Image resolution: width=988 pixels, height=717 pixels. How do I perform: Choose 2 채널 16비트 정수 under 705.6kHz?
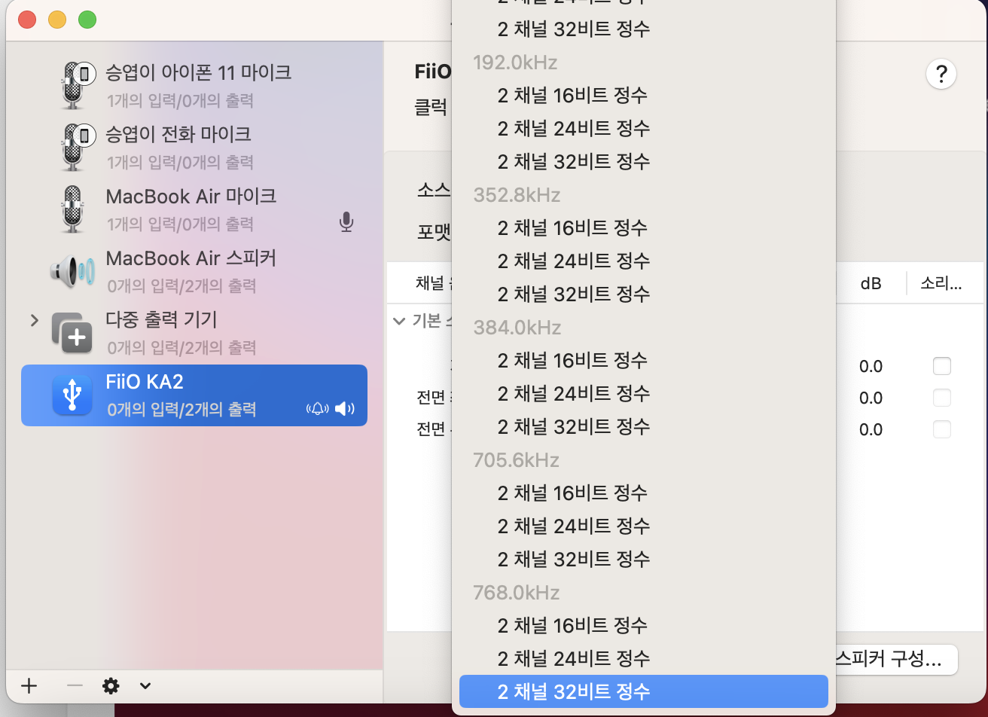coord(644,493)
